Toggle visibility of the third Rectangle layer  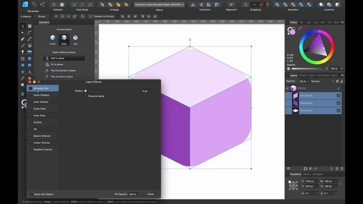[339, 110]
